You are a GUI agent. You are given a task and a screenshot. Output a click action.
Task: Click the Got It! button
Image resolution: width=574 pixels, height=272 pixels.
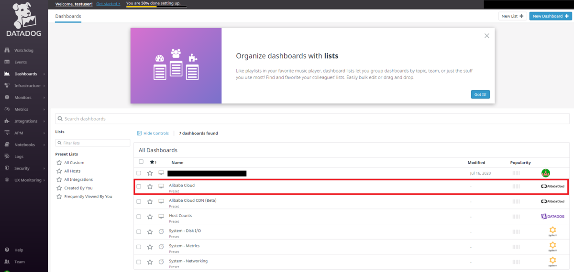[x=480, y=94]
